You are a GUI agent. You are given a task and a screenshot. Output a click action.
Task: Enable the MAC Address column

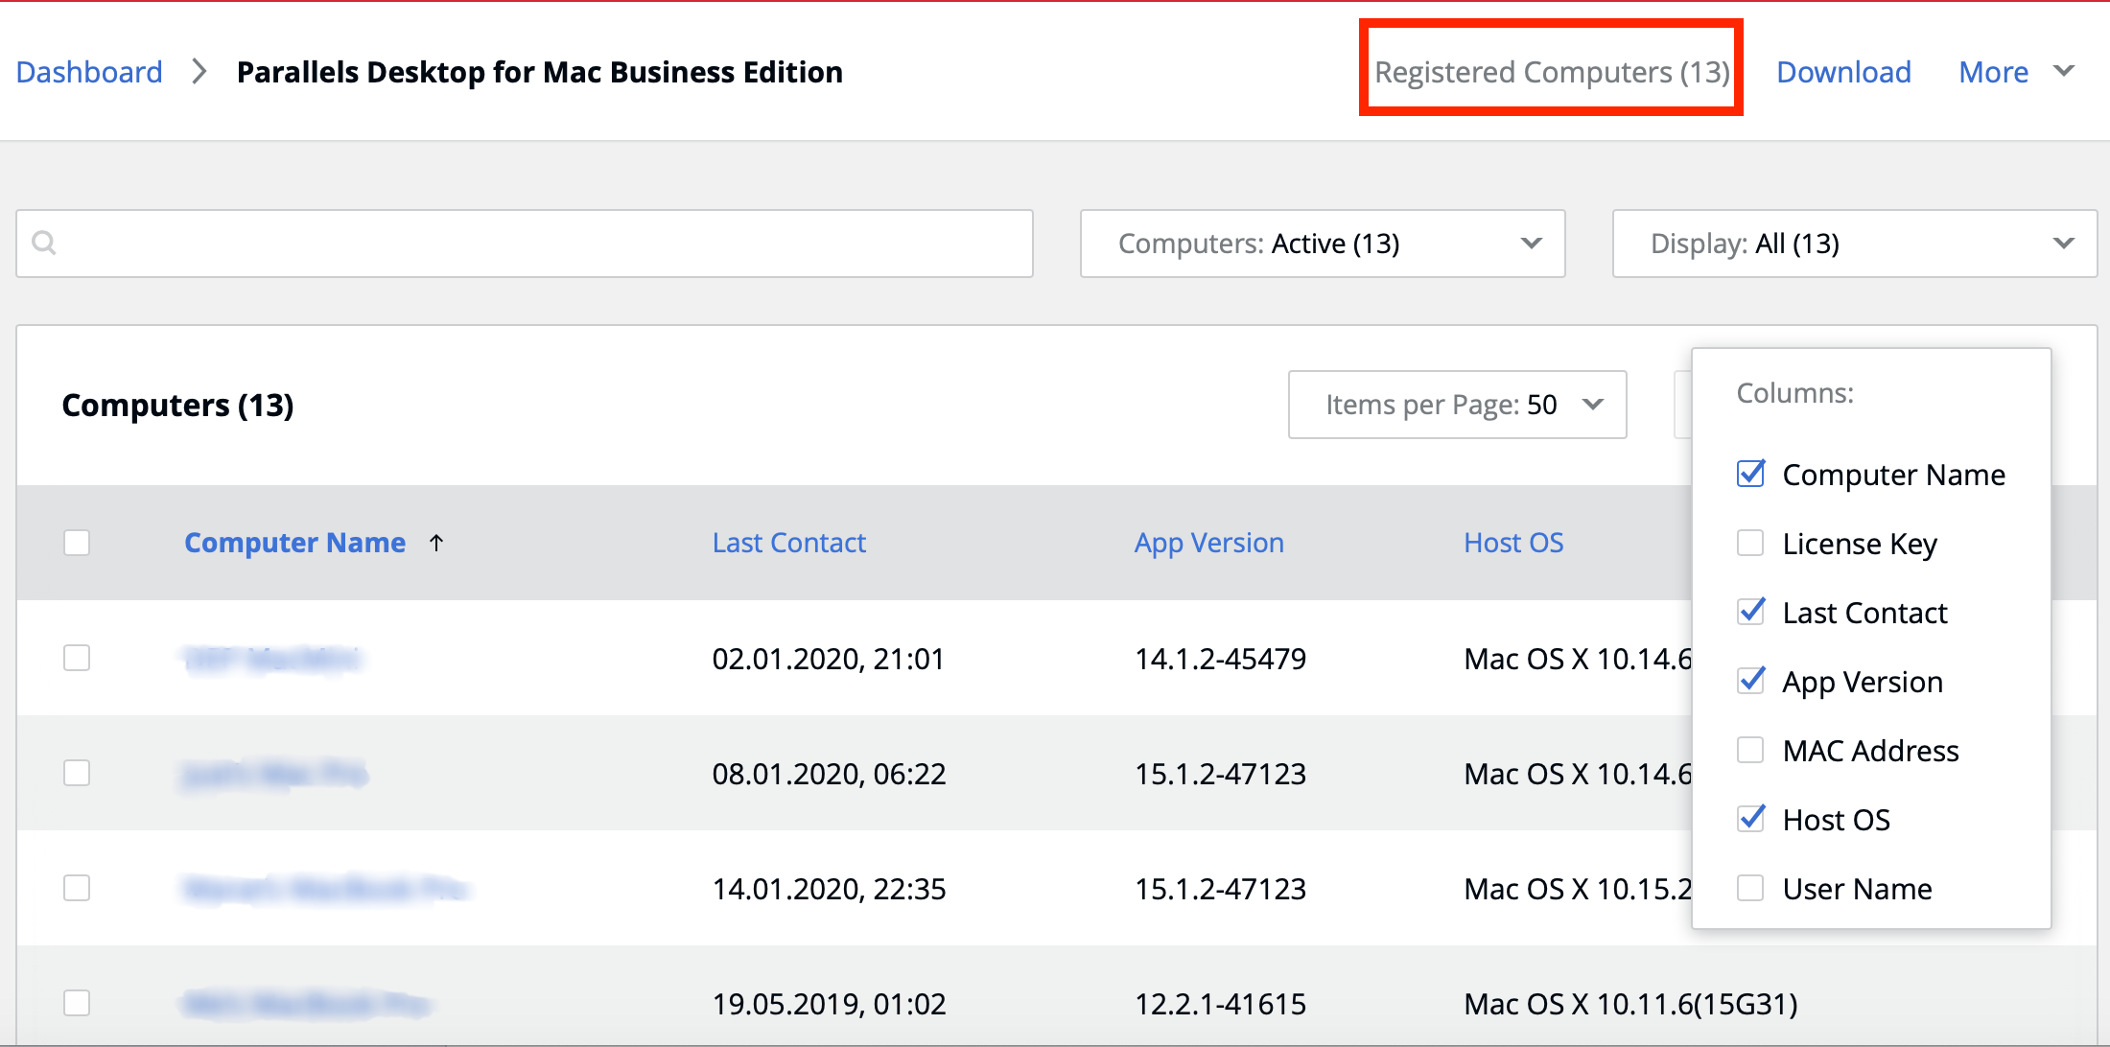click(x=1750, y=750)
